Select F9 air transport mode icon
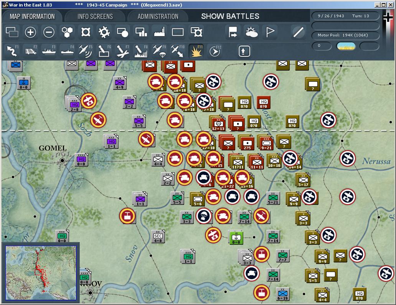 (159, 51)
